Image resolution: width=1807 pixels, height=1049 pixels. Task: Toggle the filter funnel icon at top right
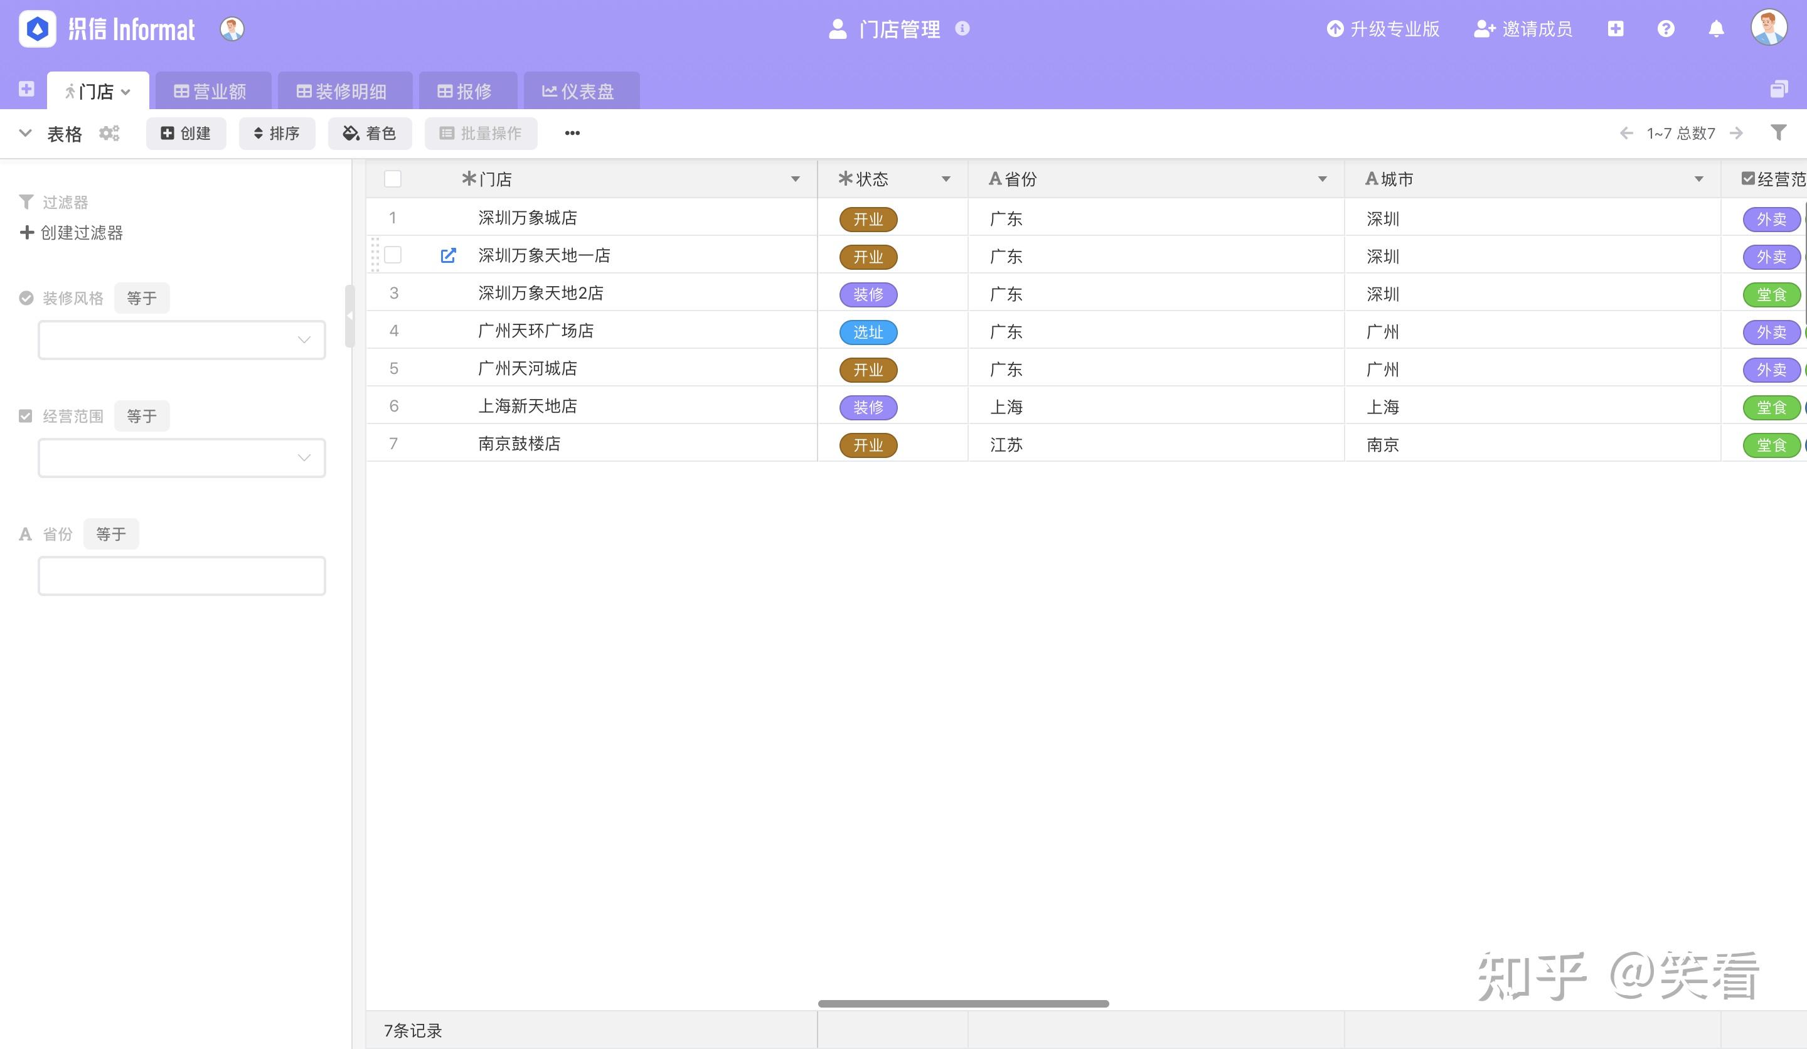(x=1778, y=132)
